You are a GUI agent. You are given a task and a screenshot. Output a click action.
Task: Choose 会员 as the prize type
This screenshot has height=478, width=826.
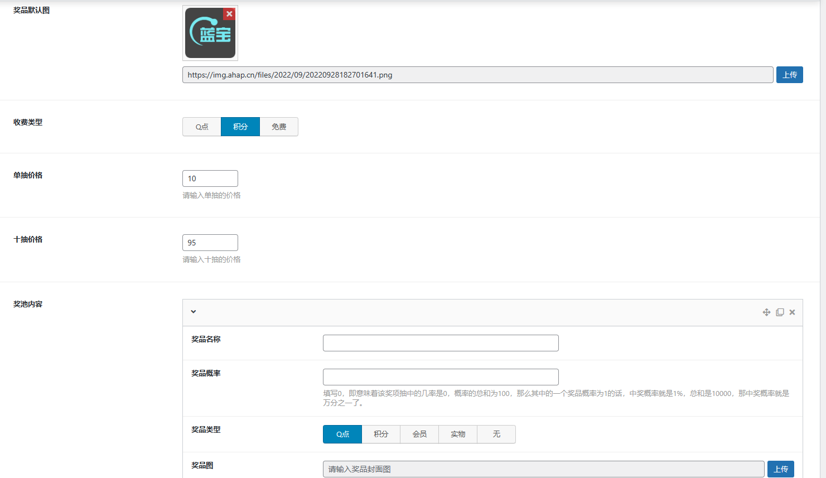click(x=419, y=434)
